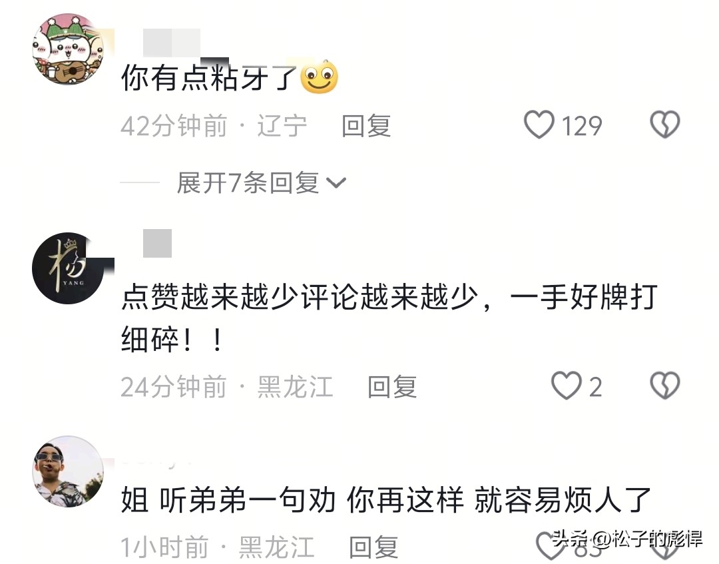The height and width of the screenshot is (564, 719).
Task: Tap the smiley emoji in first comment
Action: click(319, 77)
